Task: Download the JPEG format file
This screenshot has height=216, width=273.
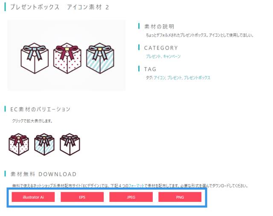Action: tap(131, 197)
